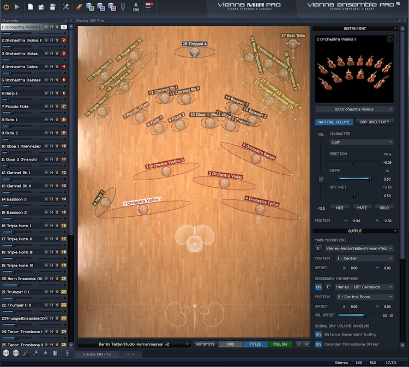Select the 5 Orchestra Basses channel
Viewport: 409px width, 367px height.
tap(22, 80)
